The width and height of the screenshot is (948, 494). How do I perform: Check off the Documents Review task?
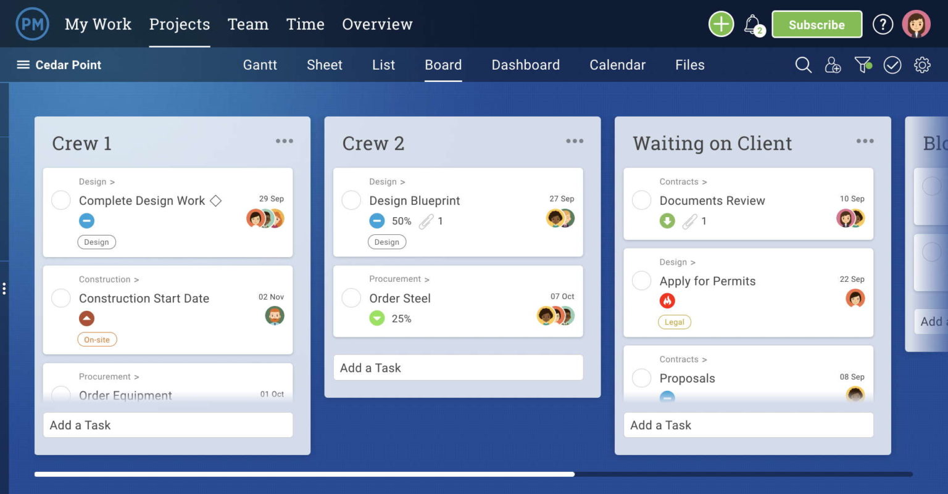pos(642,200)
